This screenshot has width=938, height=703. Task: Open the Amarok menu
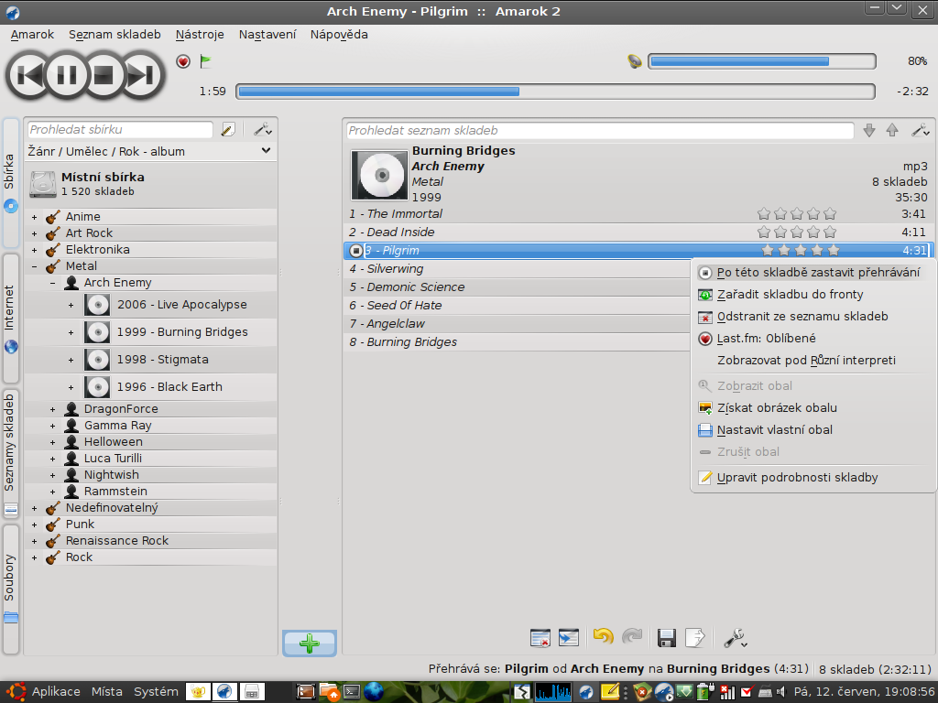click(x=32, y=35)
